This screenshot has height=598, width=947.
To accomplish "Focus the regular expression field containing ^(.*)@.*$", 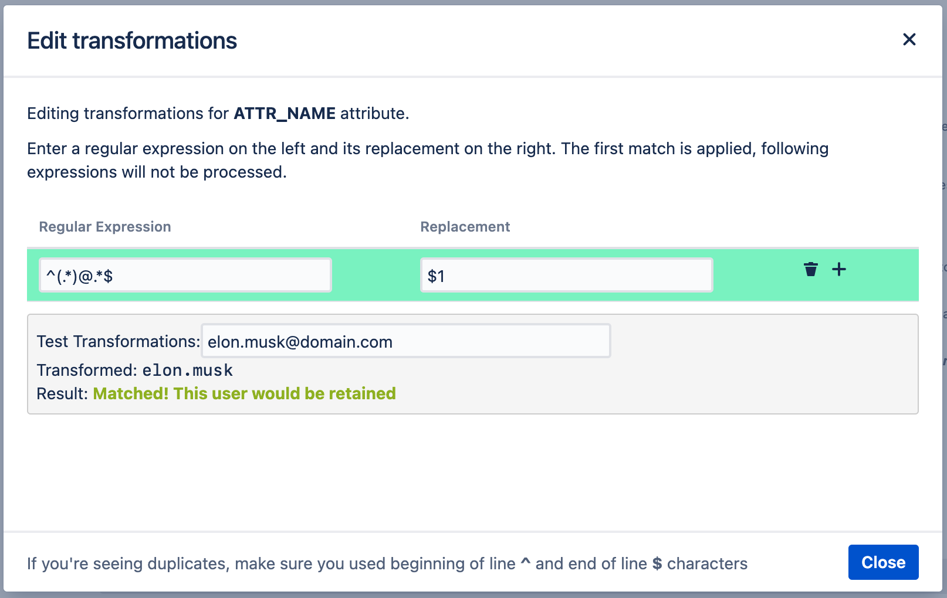I will click(185, 276).
